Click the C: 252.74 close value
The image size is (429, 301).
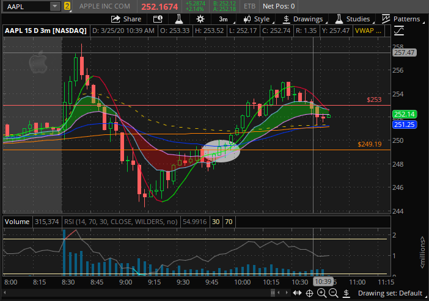coord(276,31)
